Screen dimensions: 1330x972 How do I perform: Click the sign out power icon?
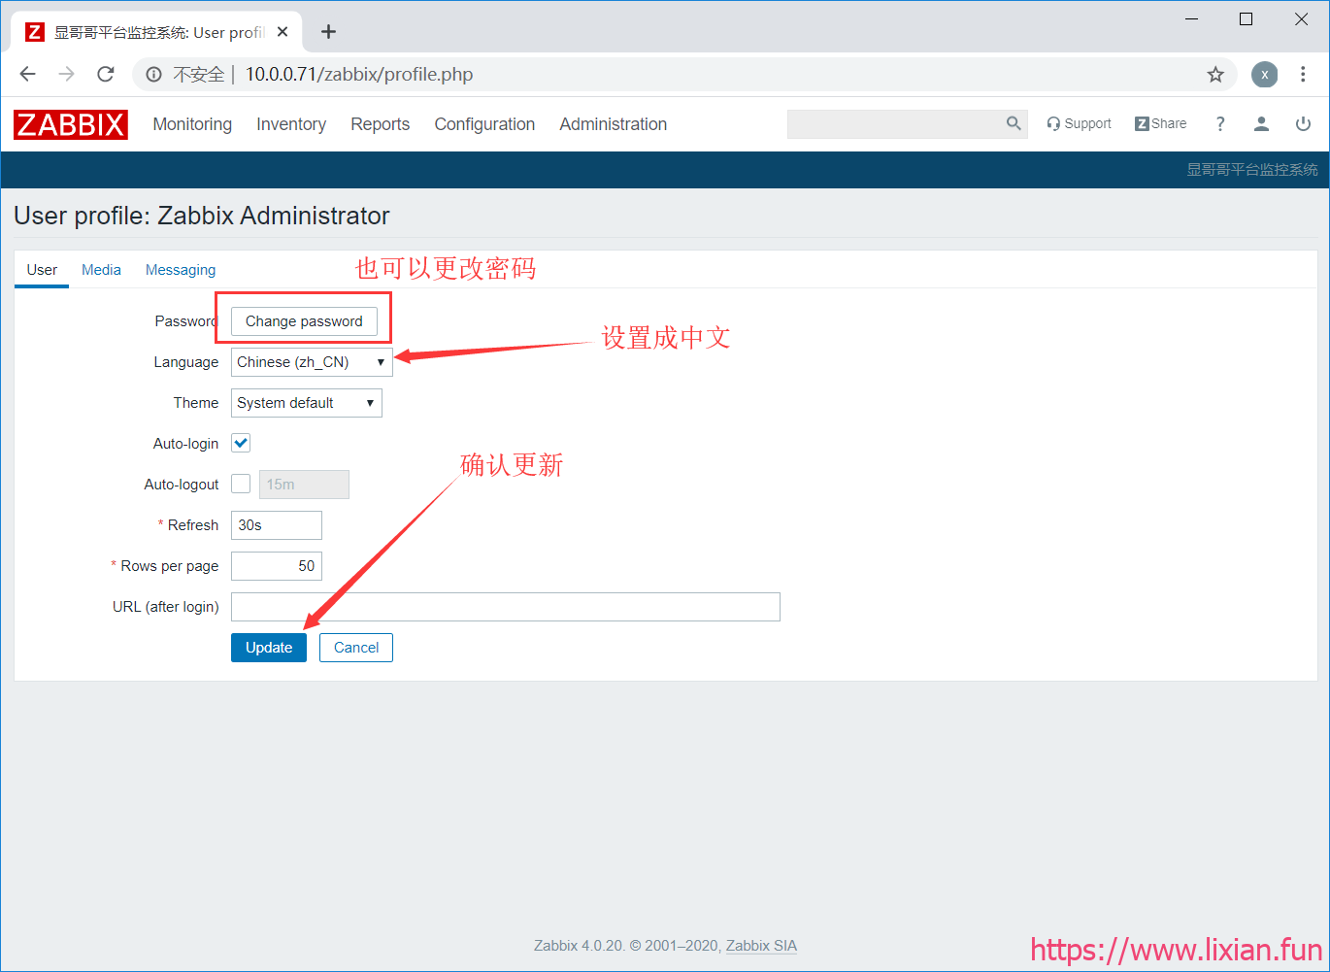click(x=1303, y=124)
